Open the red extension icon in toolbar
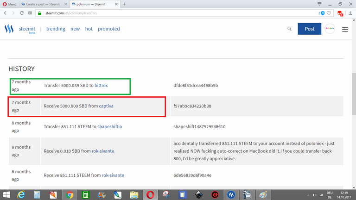The width and height of the screenshot is (356, 200). [340, 13]
